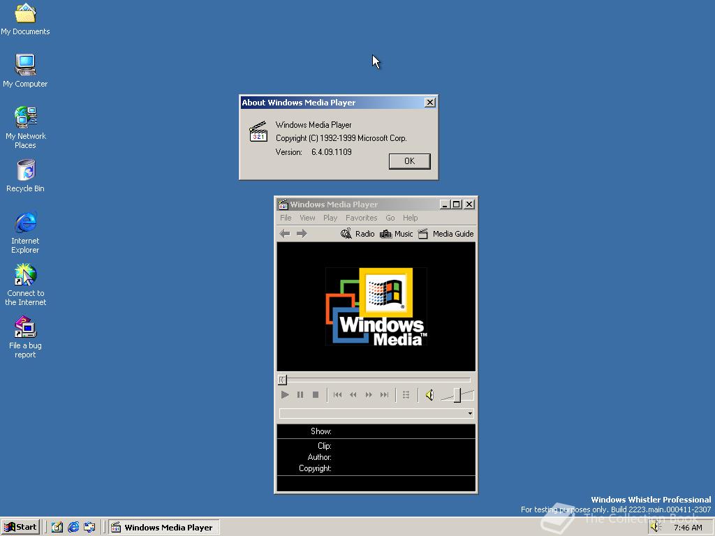Mute sound with the speaker icon
The image size is (715, 536).
coord(429,395)
